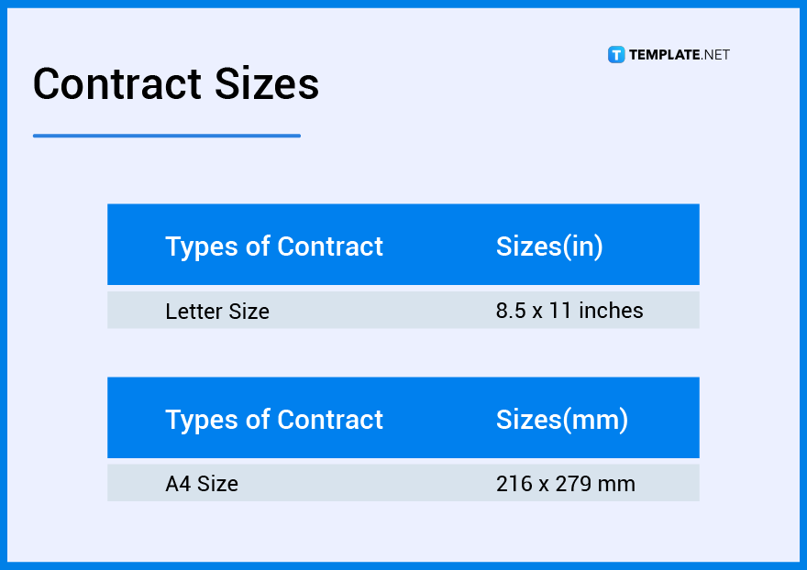The image size is (807, 570).
Task: Click the blue underline below the title
Action: tap(167, 136)
